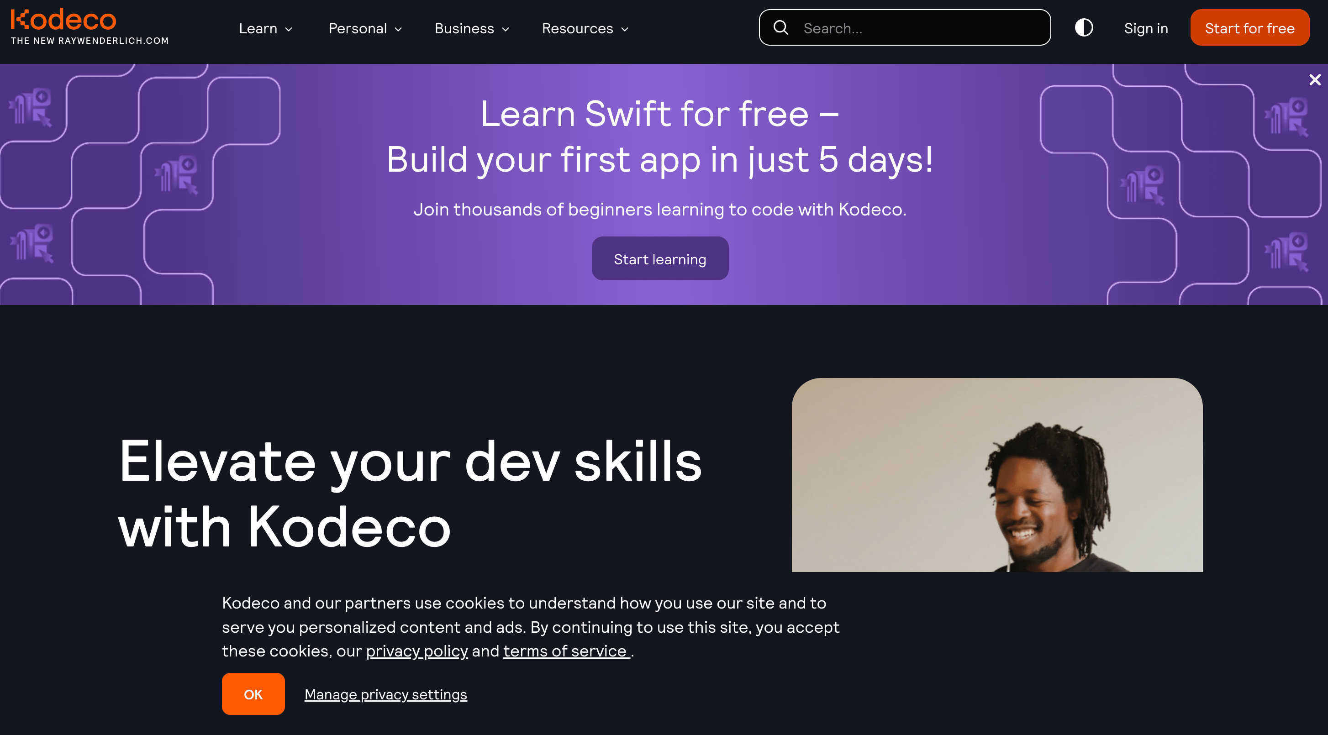Expand the Learn menu chevron

click(x=289, y=29)
